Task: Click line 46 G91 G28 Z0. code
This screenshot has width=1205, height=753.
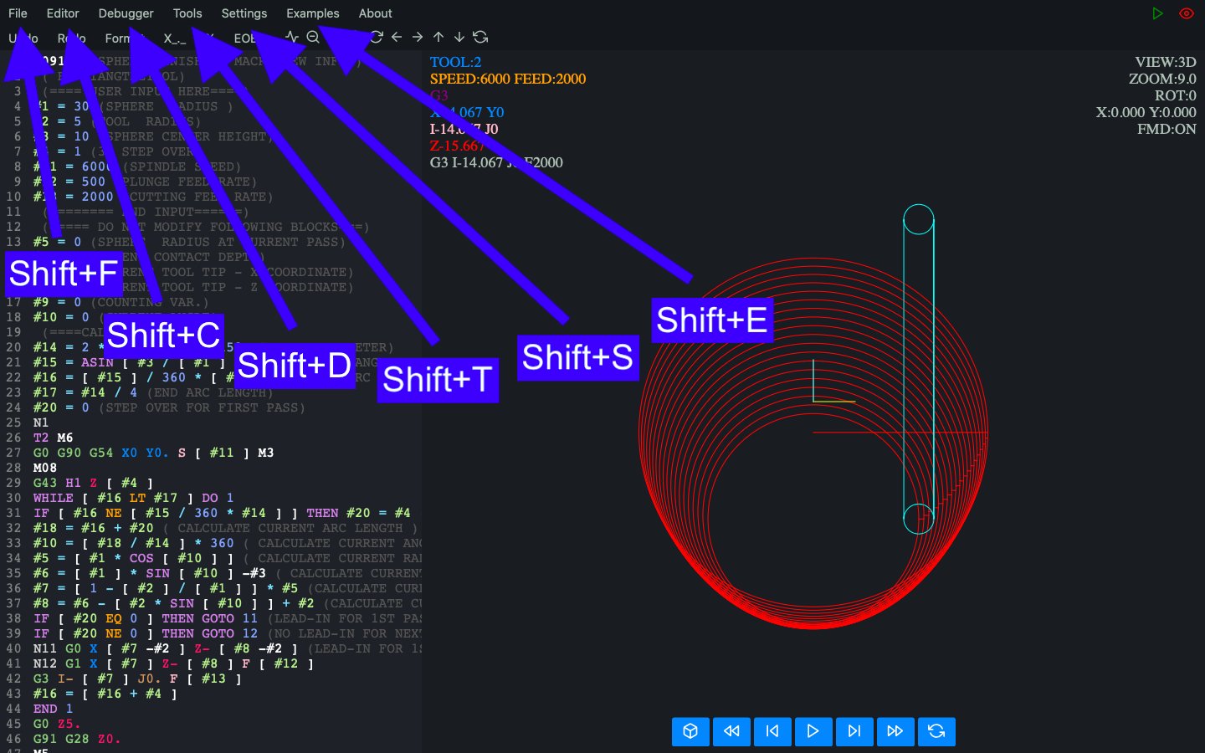Action: coord(77,739)
